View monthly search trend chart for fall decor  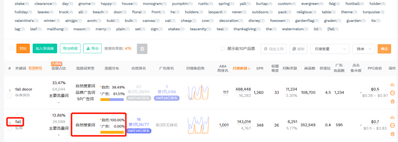[x=198, y=92]
